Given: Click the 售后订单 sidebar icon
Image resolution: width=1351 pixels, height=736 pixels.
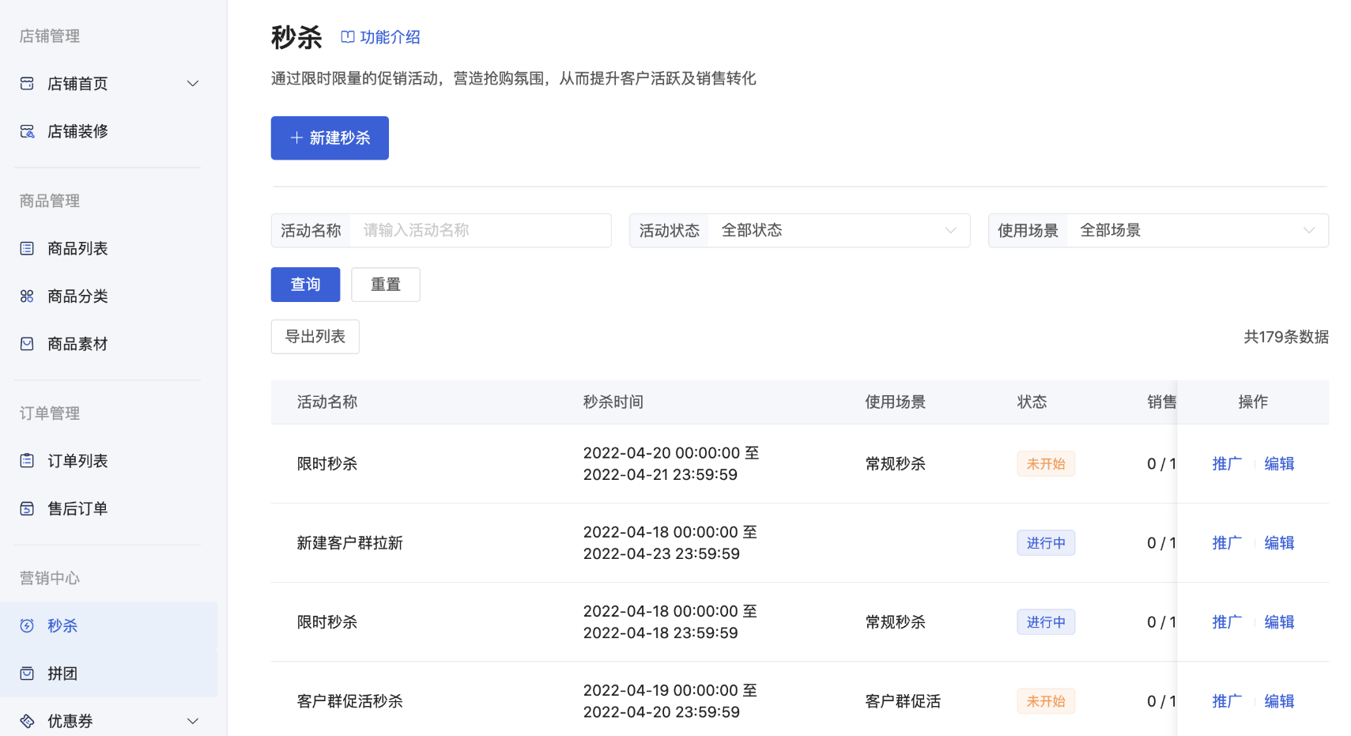Looking at the screenshot, I should pyautogui.click(x=27, y=508).
